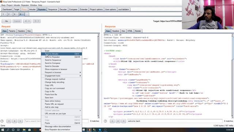
Task: Choose Show response in browser
Action: click(61, 69)
